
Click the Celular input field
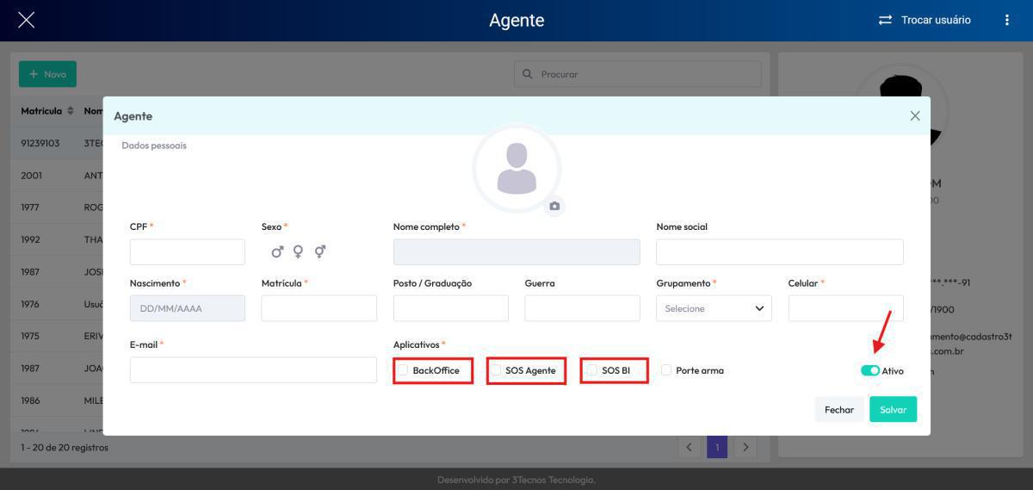[x=846, y=308]
